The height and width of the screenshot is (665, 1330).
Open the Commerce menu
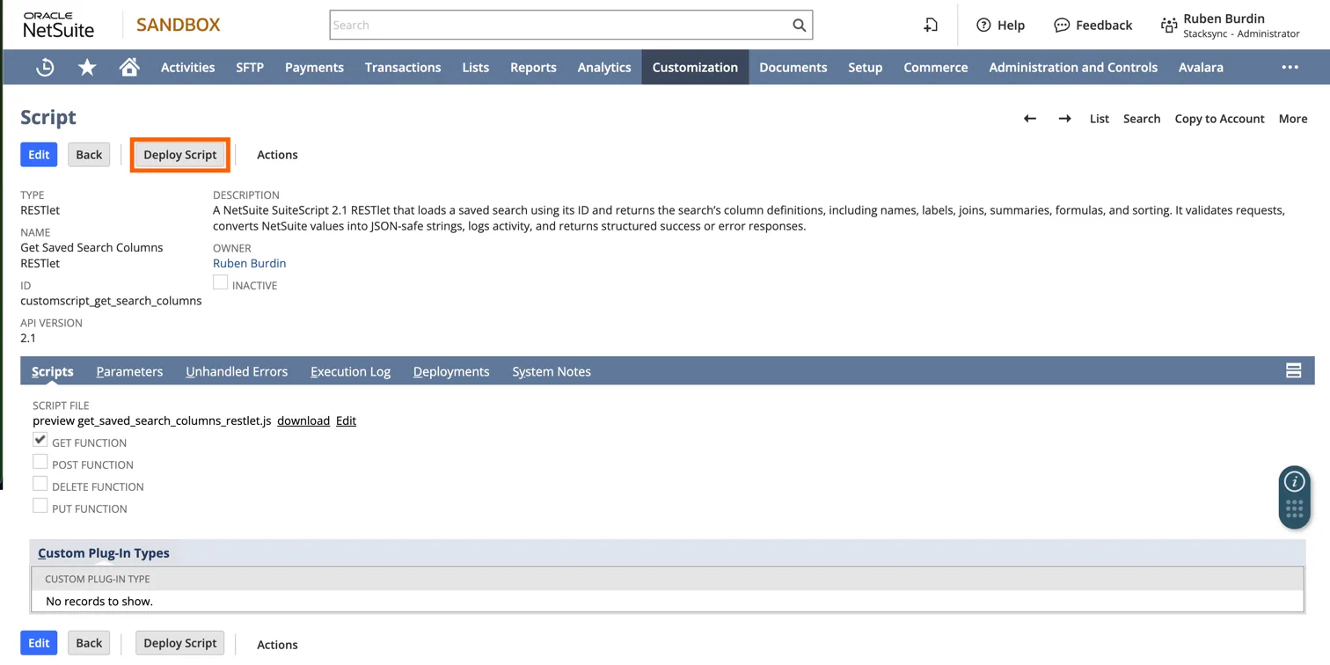[936, 67]
